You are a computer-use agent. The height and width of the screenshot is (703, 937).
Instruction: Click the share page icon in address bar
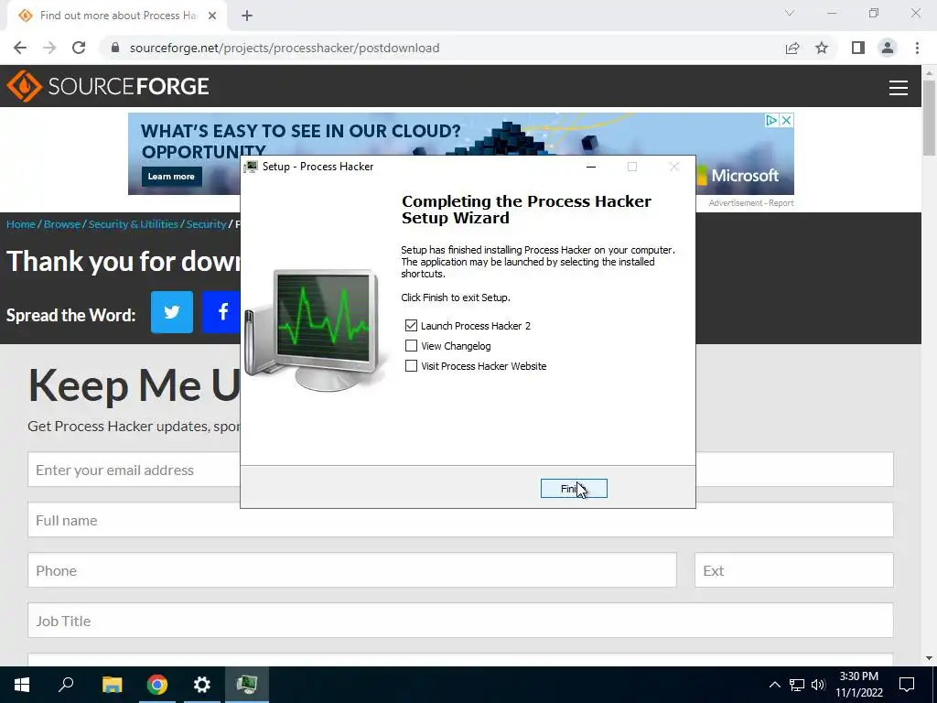[x=792, y=48]
